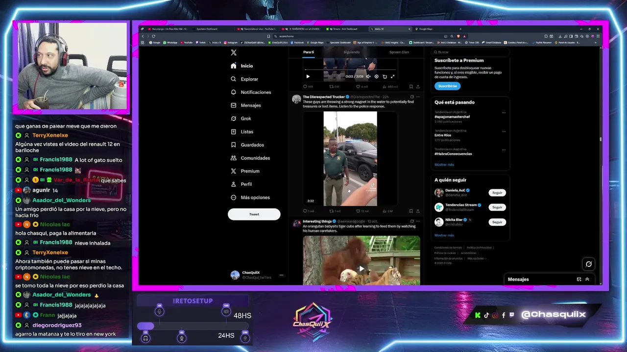Click the top video progress bar
This screenshot has width=627, height=352.
tap(350, 70)
